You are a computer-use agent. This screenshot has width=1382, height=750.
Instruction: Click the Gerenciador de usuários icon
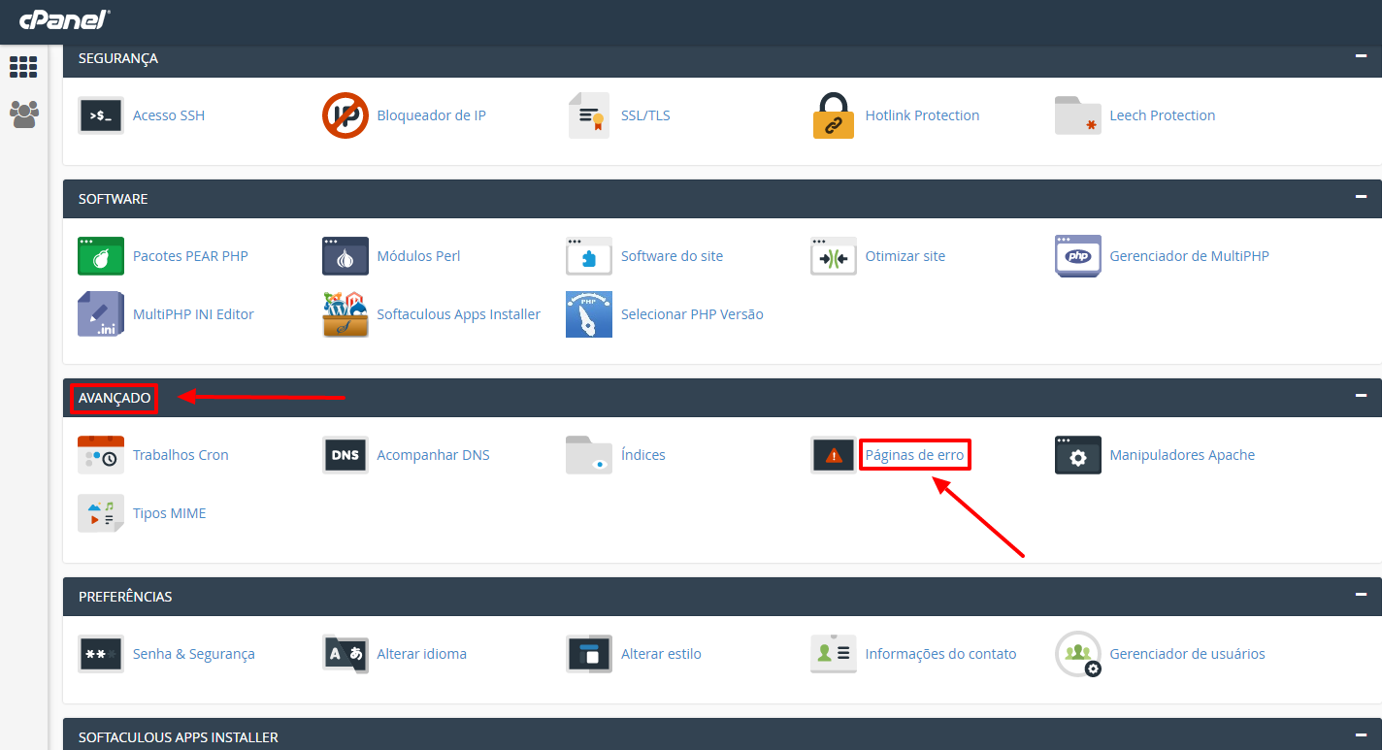coord(1078,654)
